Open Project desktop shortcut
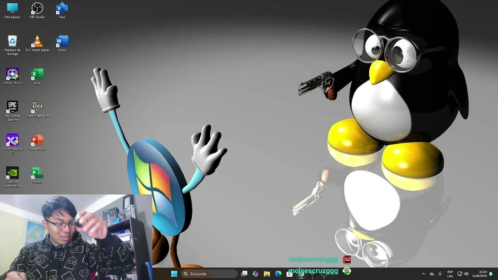This screenshot has width=498, height=280. tap(37, 175)
